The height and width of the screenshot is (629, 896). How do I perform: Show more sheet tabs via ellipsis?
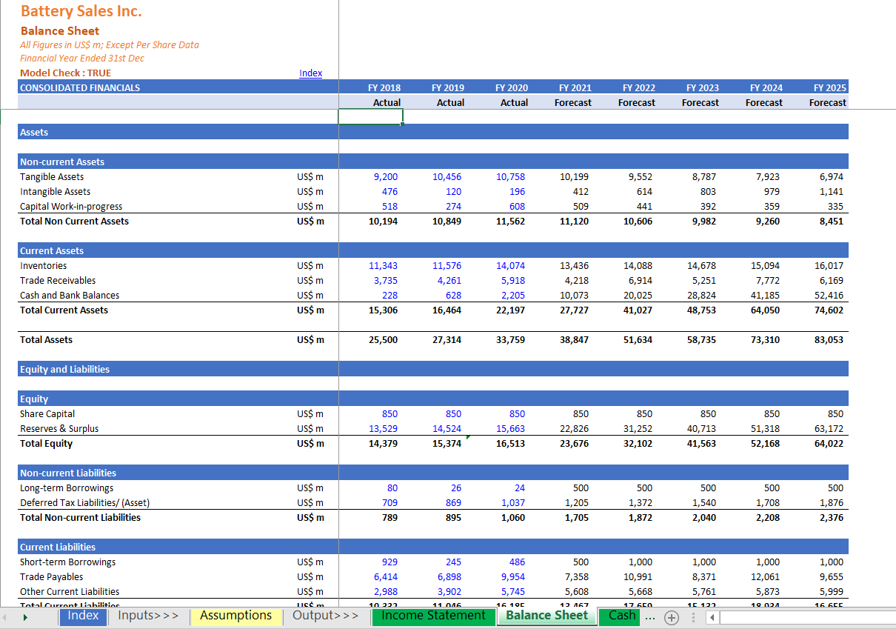[650, 616]
